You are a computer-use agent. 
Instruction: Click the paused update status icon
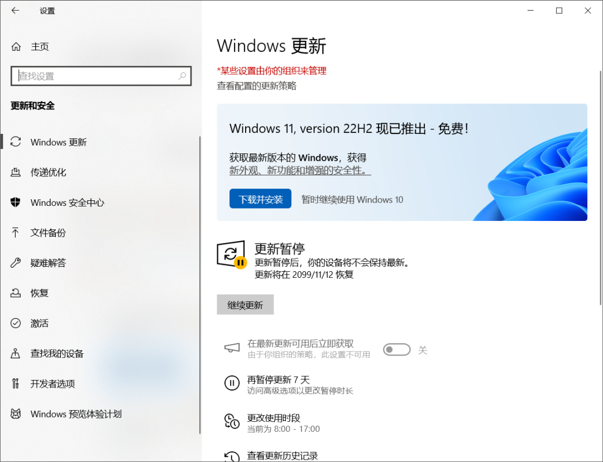click(232, 254)
